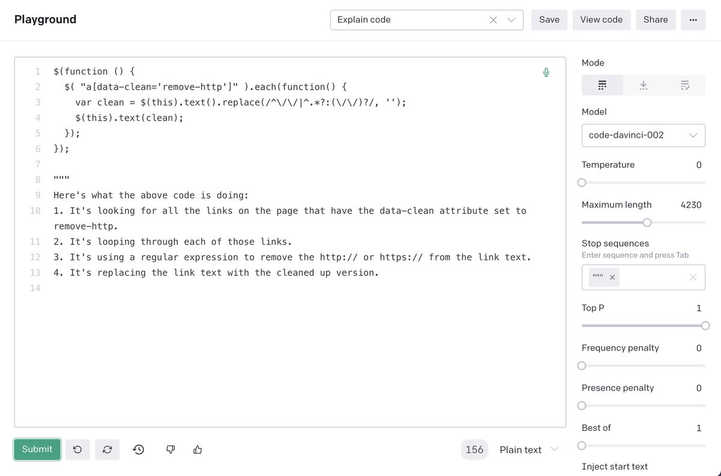The height and width of the screenshot is (476, 721).
Task: Click the Explain code preset field
Action: click(427, 20)
